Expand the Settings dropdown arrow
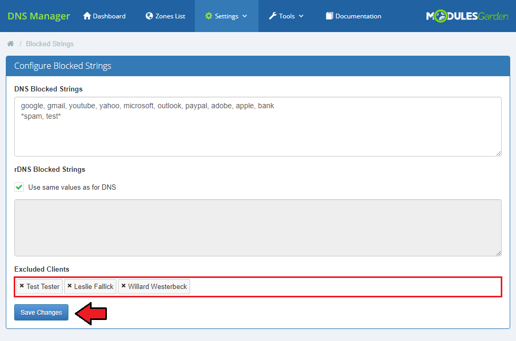The height and width of the screenshot is (341, 516). (244, 16)
